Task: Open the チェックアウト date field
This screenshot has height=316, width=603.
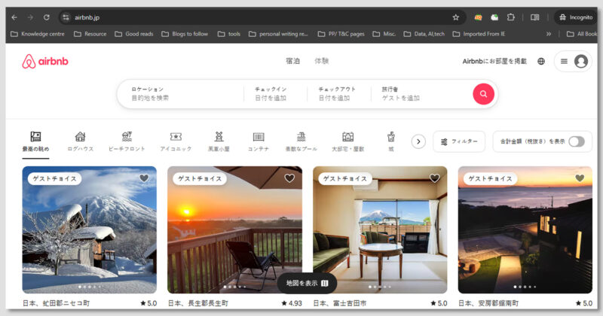Action: (x=339, y=94)
